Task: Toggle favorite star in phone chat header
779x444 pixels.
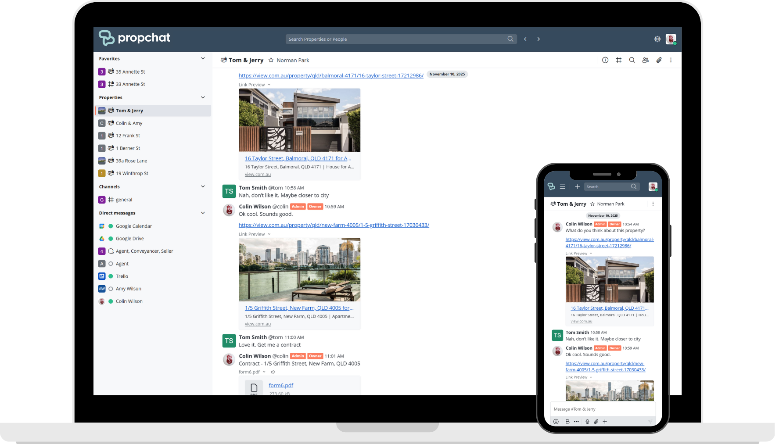Action: point(592,204)
